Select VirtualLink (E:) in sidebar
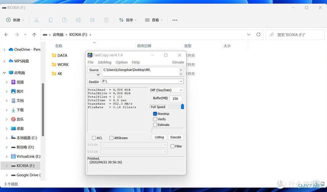Image resolution: width=327 pixels, height=192 pixels. (26, 156)
